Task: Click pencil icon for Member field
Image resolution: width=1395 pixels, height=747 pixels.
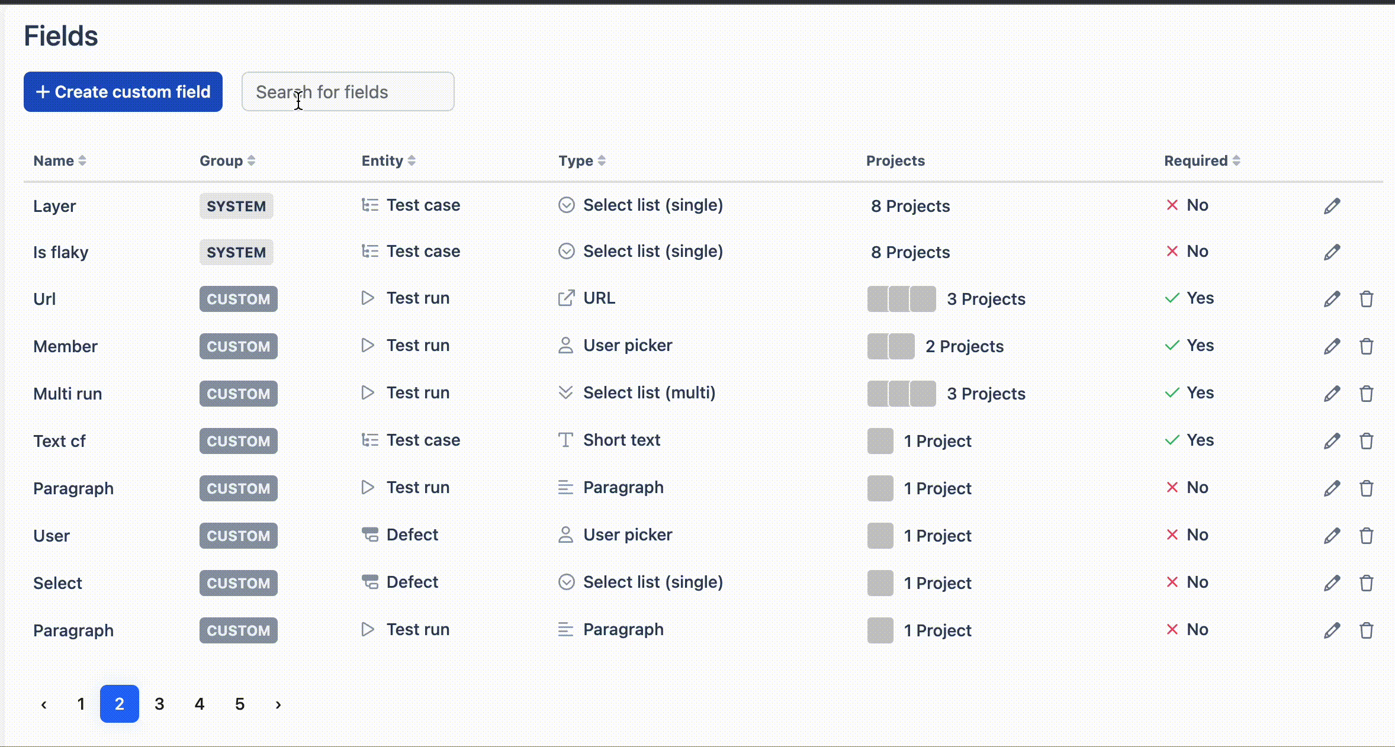Action: click(x=1332, y=346)
